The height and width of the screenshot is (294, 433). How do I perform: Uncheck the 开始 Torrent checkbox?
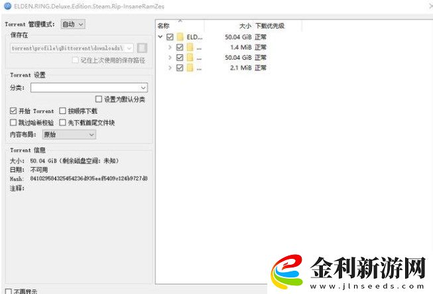pyautogui.click(x=13, y=111)
